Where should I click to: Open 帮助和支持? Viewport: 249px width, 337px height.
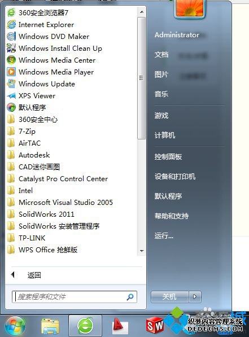pyautogui.click(x=172, y=216)
